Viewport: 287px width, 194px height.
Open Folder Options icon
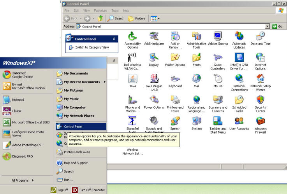pyautogui.click(x=175, y=57)
